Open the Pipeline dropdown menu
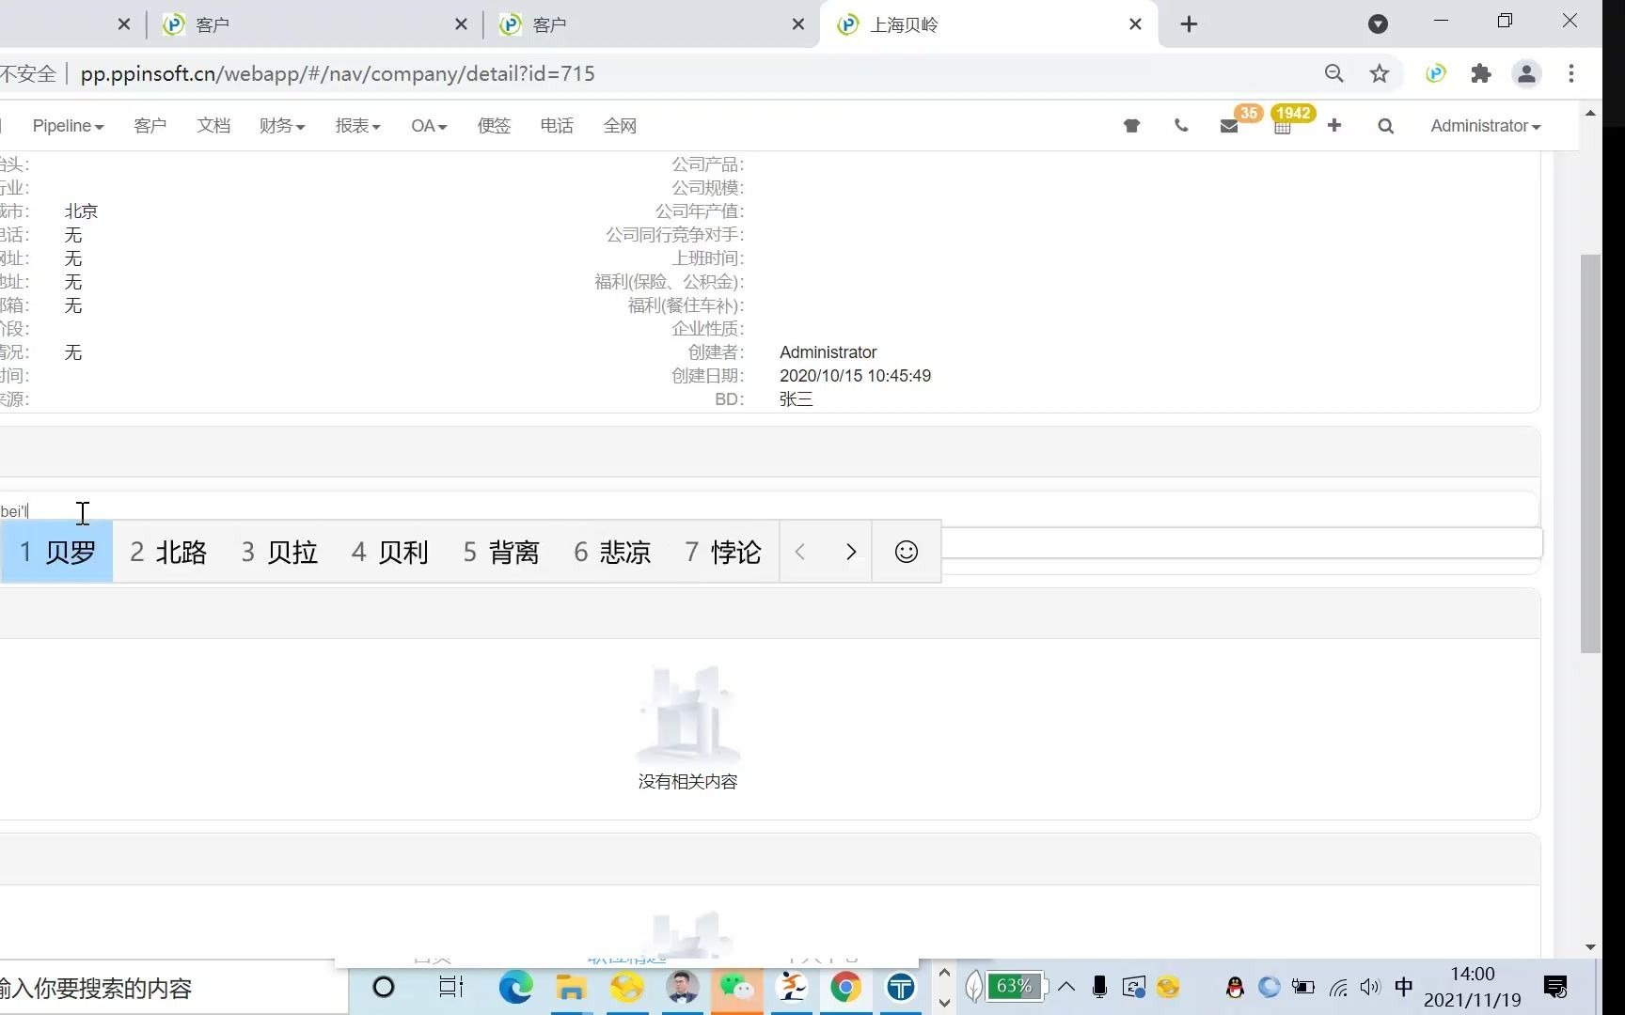 pos(67,125)
